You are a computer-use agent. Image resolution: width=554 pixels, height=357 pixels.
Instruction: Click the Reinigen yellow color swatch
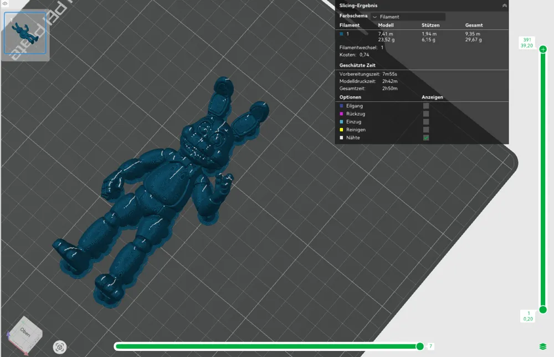[x=341, y=130]
